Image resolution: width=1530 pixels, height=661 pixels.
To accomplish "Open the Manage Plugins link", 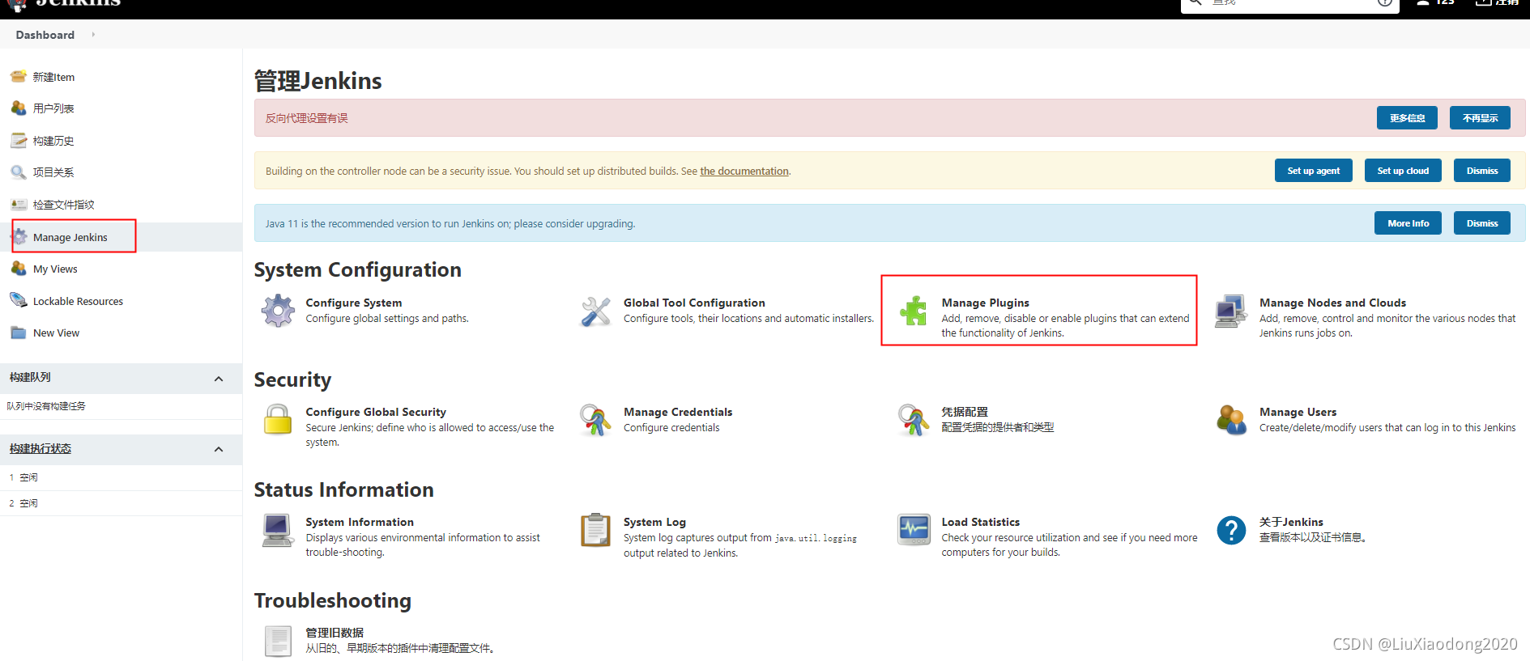I will click(x=985, y=303).
